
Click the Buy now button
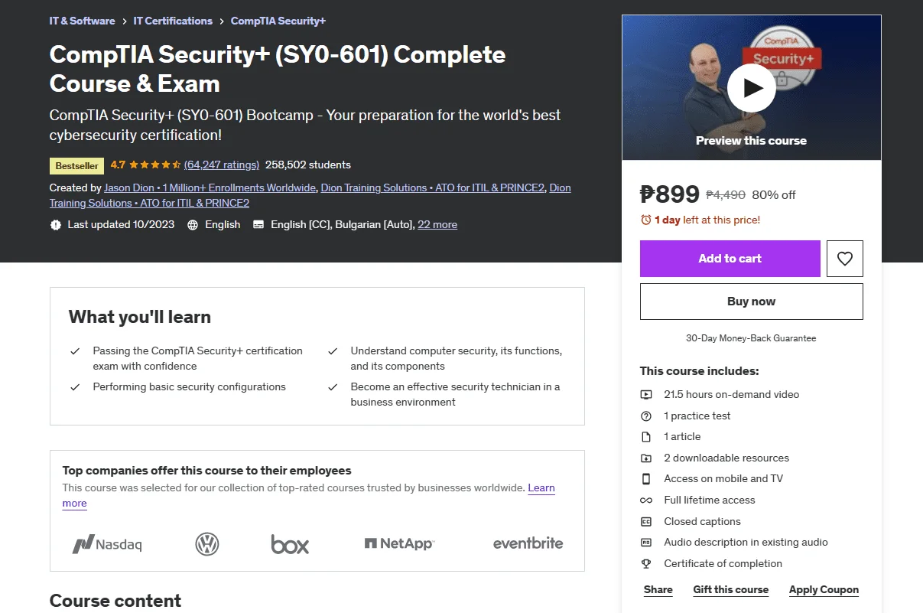click(x=751, y=302)
